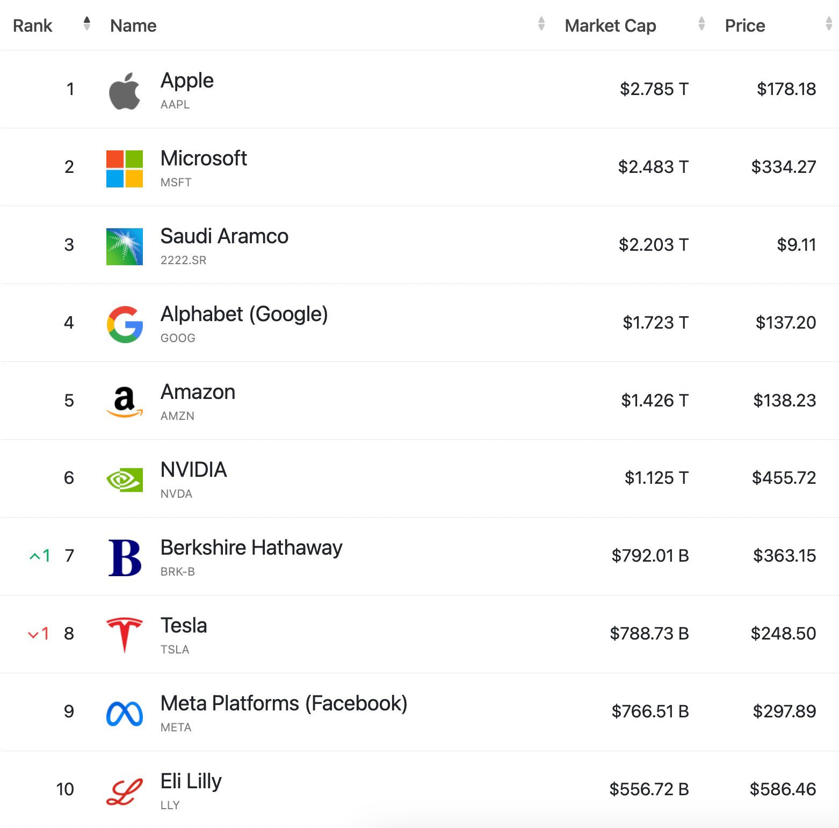The image size is (839, 828).
Task: Click the Berkshire Hathaway B logo
Action: click(x=125, y=558)
